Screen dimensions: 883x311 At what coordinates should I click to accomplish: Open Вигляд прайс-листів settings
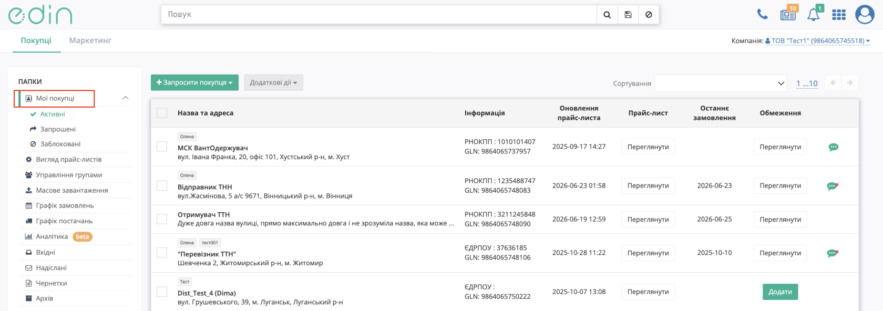pos(68,159)
